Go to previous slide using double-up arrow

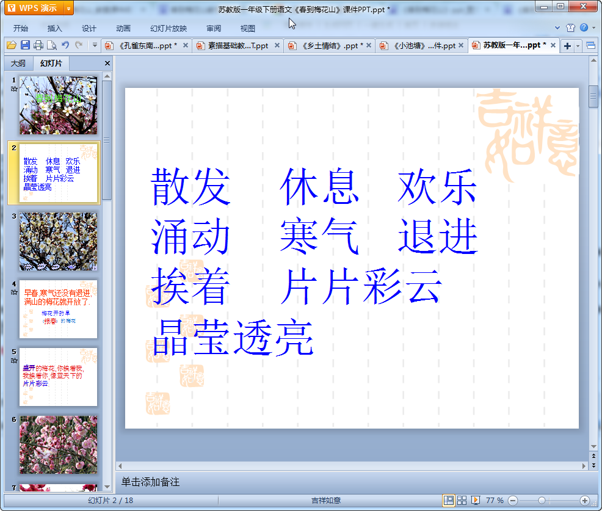pos(593,456)
